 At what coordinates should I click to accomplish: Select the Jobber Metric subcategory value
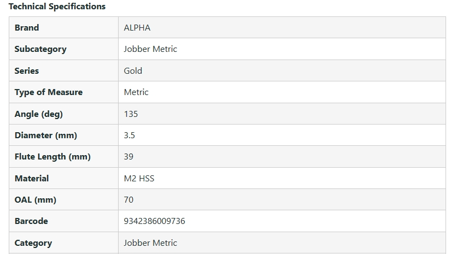click(x=150, y=49)
